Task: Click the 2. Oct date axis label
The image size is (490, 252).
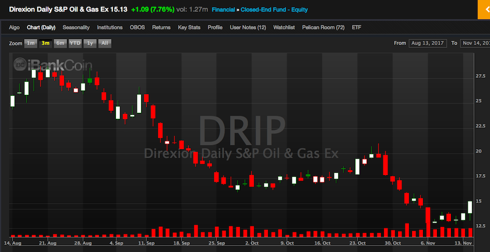Action: [x=252, y=243]
